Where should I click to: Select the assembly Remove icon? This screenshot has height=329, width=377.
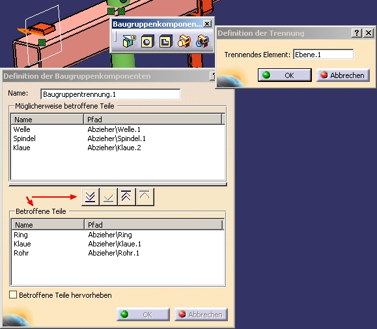coord(202,42)
